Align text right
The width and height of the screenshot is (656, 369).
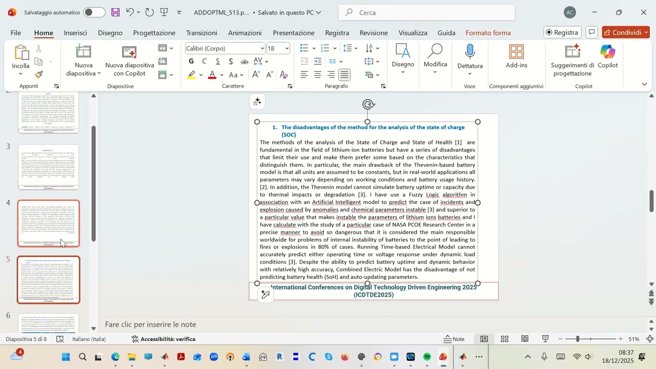click(x=331, y=75)
